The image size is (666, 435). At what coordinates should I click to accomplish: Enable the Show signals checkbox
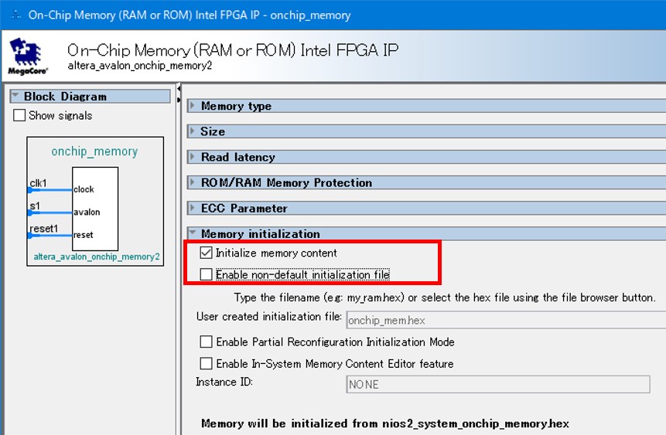20,116
